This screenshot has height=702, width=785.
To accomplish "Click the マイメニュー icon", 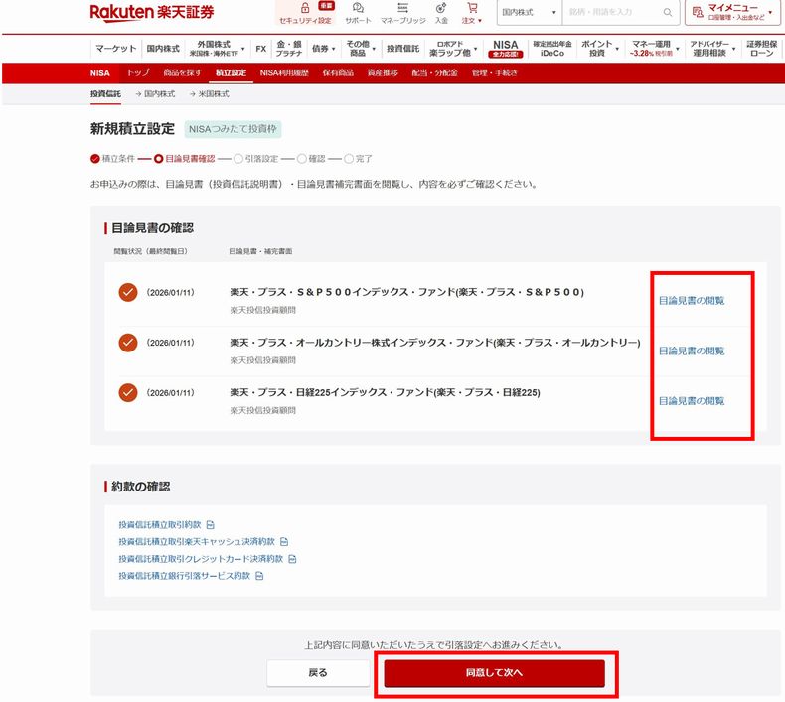I will pos(698,12).
